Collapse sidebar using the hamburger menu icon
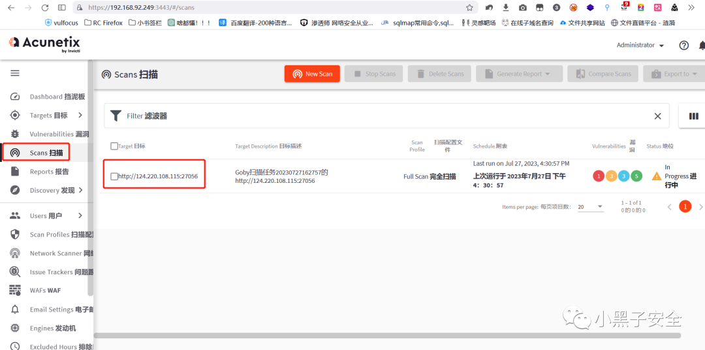Image resolution: width=705 pixels, height=350 pixels. 15,73
